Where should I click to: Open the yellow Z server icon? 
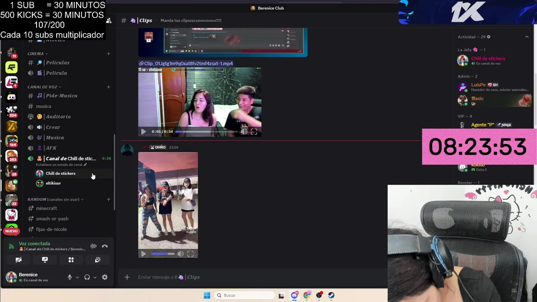coord(11,126)
